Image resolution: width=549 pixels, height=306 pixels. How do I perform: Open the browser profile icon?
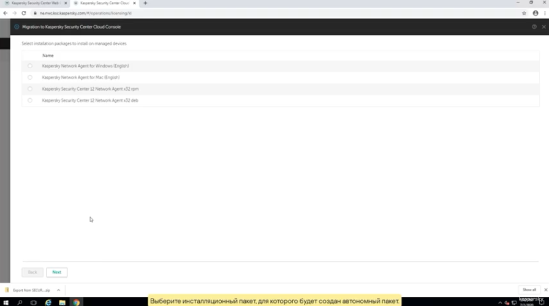pos(536,13)
